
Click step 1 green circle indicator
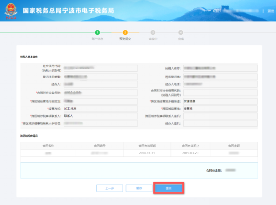(97, 32)
